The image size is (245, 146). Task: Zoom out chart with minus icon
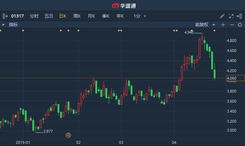[x=232, y=25]
